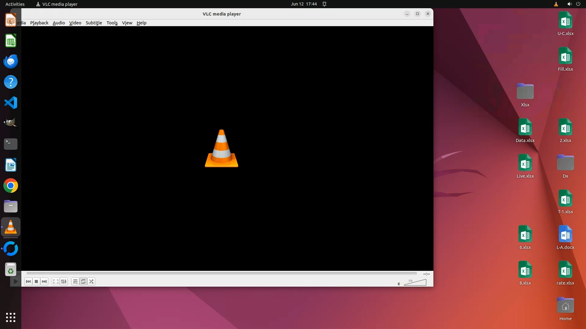Toggle the loop repeat mode
The height and width of the screenshot is (329, 586).
pyautogui.click(x=83, y=281)
